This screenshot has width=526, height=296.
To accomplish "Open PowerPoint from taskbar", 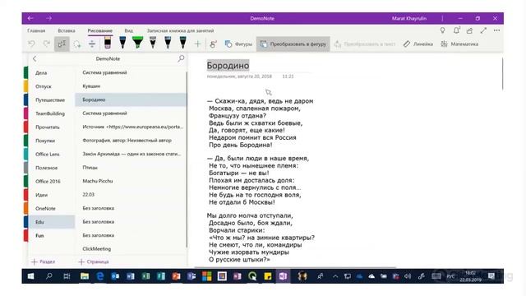I will point(176,276).
